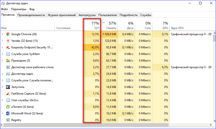Viewport: 216px width, 129px height.
Task: Click the Yandex browser process icon
Action: click(x=8, y=41)
